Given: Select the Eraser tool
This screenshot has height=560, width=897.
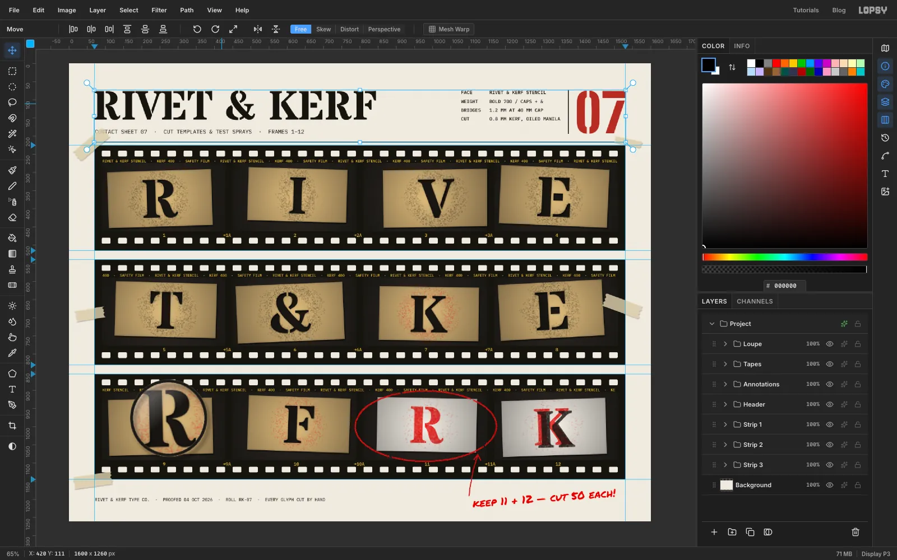Looking at the screenshot, I should pyautogui.click(x=12, y=217).
